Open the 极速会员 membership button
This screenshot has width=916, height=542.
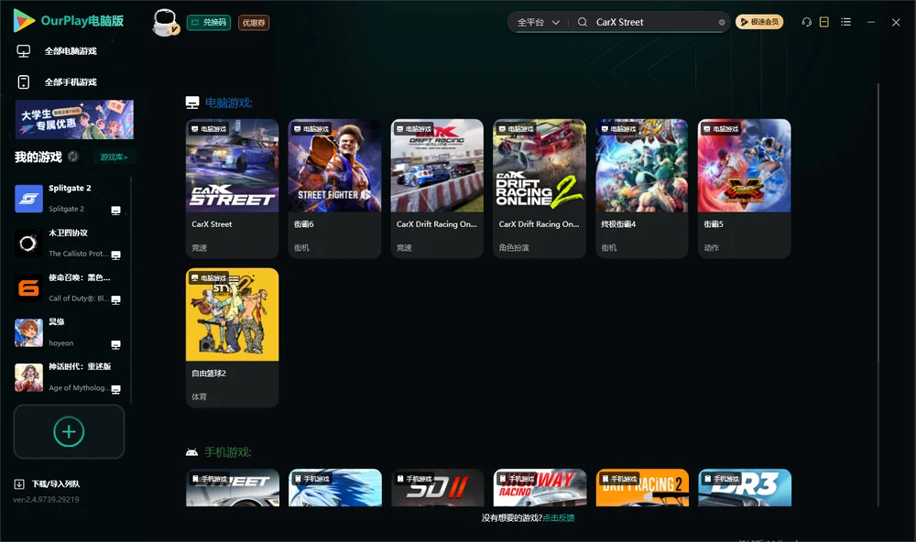click(x=759, y=22)
